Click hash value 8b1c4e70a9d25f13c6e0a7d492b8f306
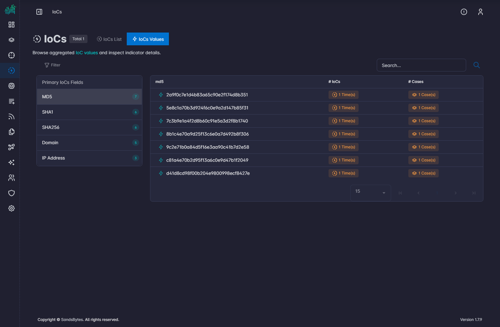 click(x=208, y=134)
